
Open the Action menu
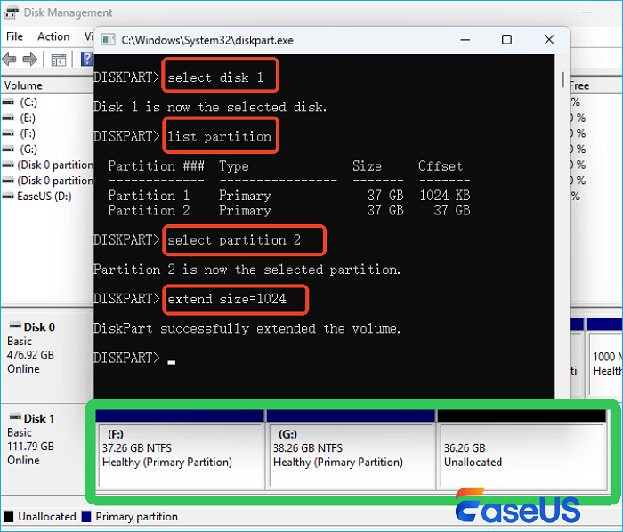pyautogui.click(x=53, y=36)
